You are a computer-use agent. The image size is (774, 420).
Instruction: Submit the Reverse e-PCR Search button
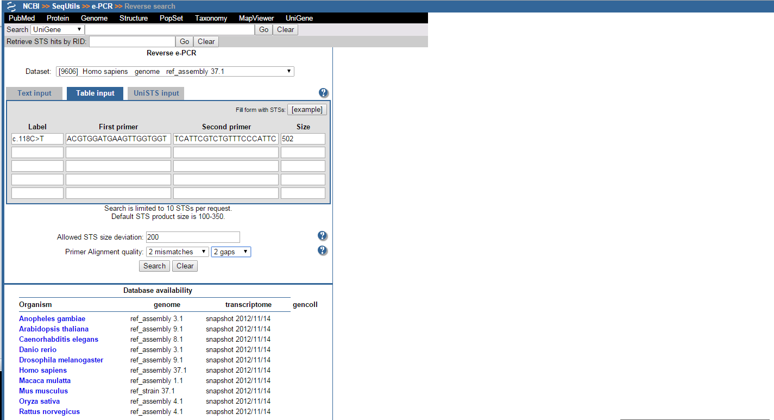point(155,266)
